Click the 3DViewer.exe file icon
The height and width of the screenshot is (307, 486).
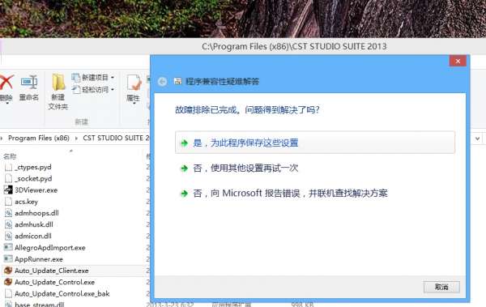8,190
